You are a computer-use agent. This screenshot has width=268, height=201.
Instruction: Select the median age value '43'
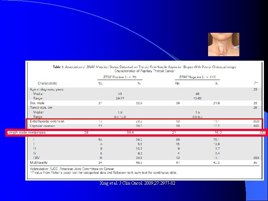120,94
